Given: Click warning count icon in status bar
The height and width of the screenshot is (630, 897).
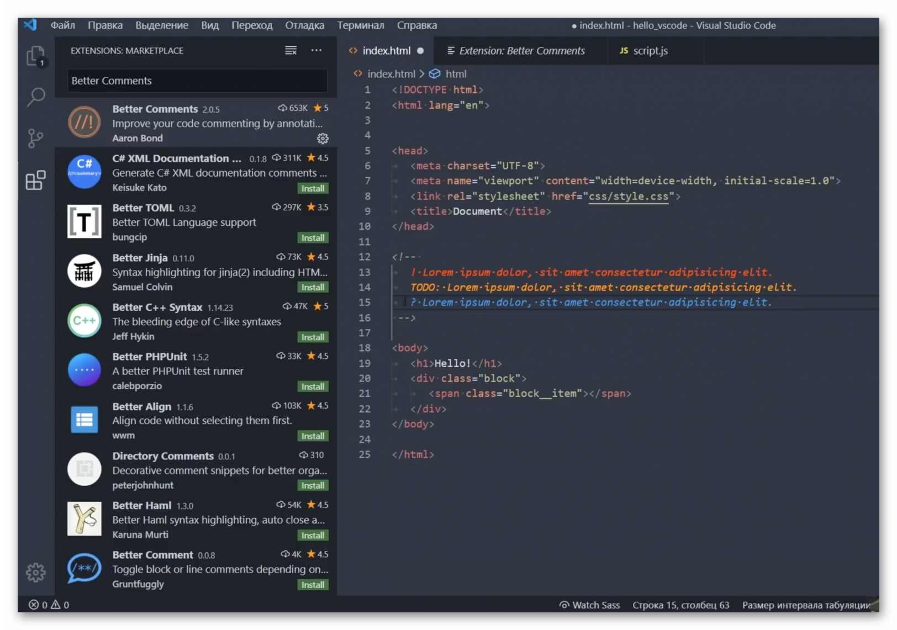Looking at the screenshot, I should point(55,605).
